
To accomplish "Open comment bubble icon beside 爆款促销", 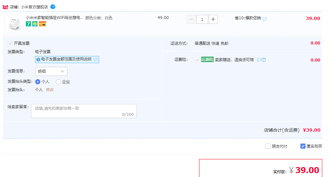I will click(x=265, y=19).
